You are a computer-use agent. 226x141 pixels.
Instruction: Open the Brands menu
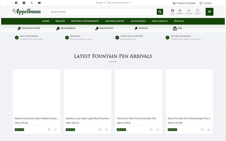click(x=60, y=21)
